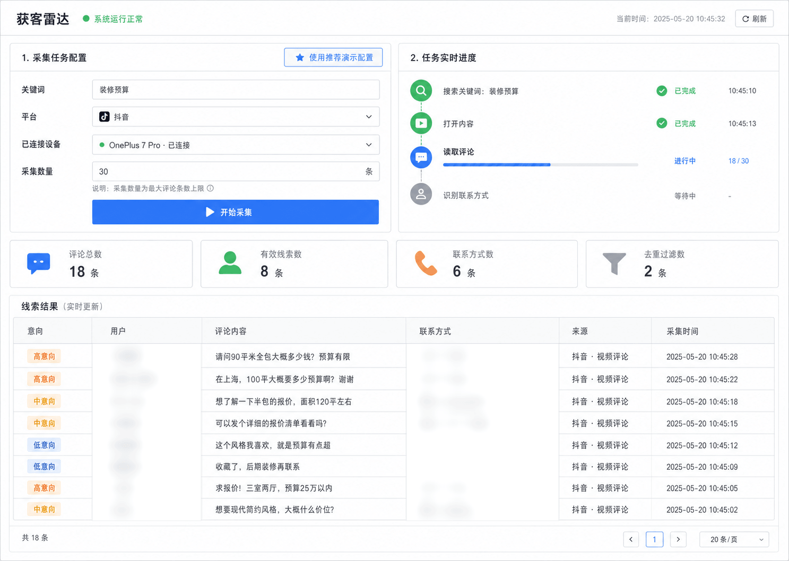
Task: Click the 识别联系方式 person step icon
Action: pyautogui.click(x=421, y=194)
